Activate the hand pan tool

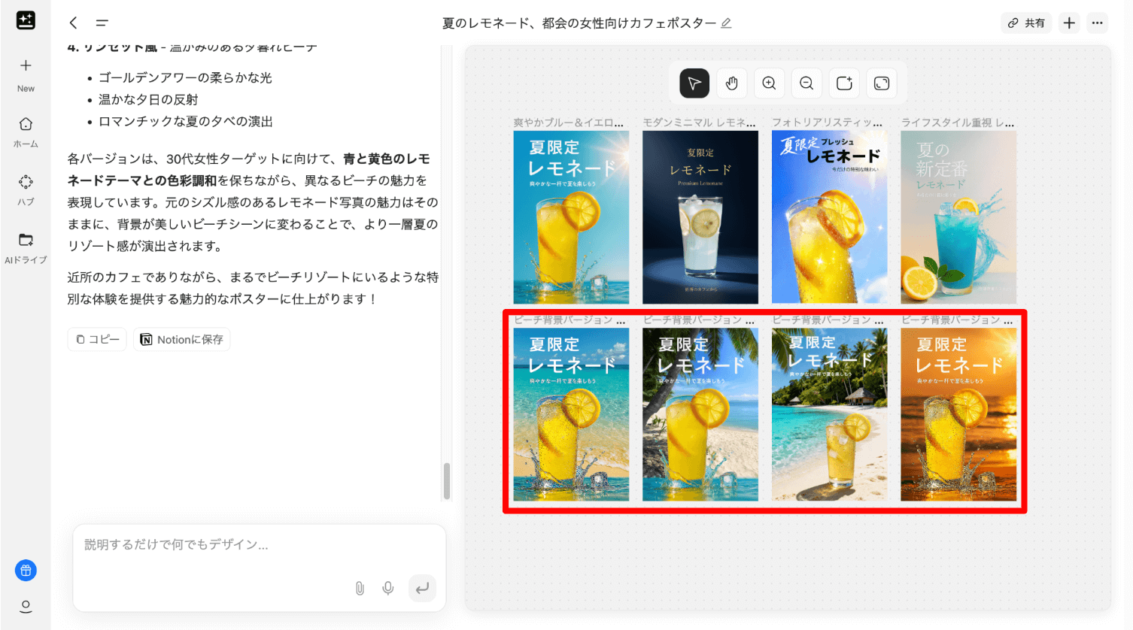[732, 83]
